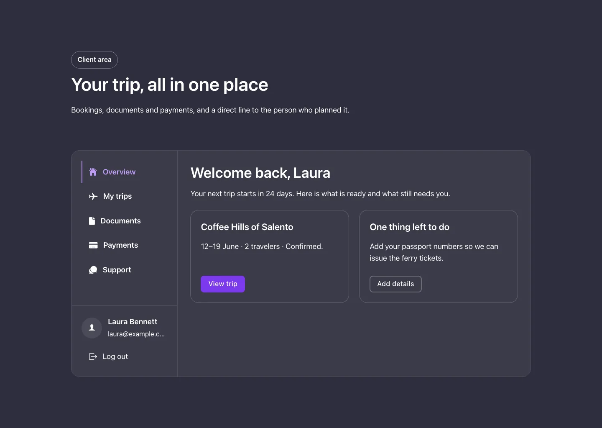This screenshot has width=602, height=428.
Task: Select Payments label in the sidebar
Action: [120, 245]
